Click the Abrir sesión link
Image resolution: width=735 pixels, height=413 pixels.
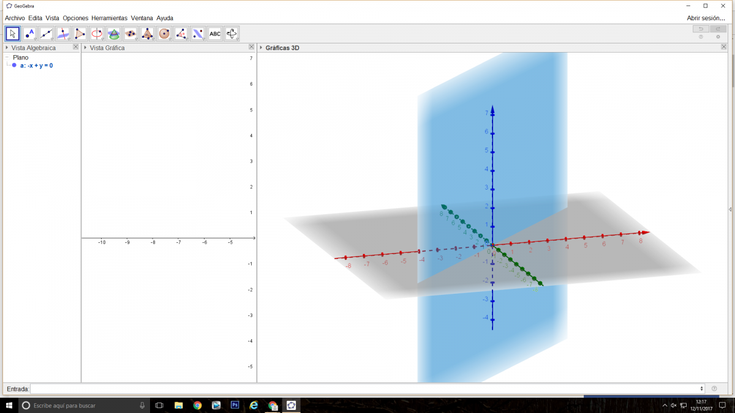pos(706,18)
